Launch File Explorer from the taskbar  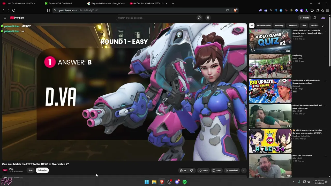[x=154, y=182]
